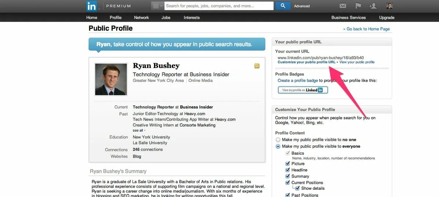Image resolution: width=439 pixels, height=197 pixels.
Task: Open the Interests menu
Action: click(192, 18)
